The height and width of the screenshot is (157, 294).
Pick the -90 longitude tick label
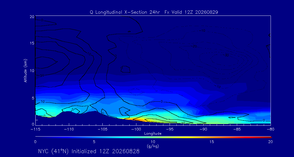tap(203, 129)
